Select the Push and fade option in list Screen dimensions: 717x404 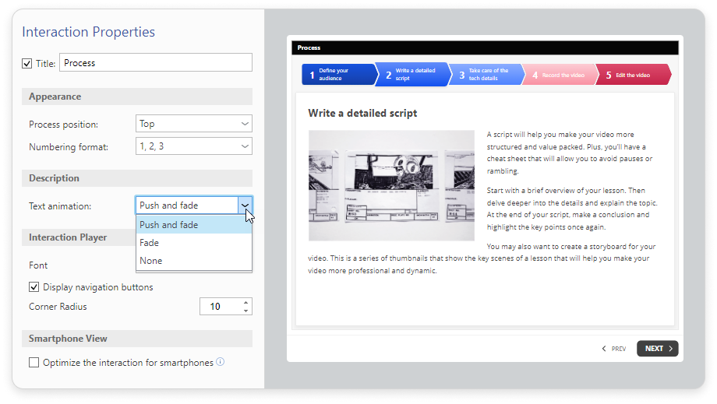[x=194, y=225]
